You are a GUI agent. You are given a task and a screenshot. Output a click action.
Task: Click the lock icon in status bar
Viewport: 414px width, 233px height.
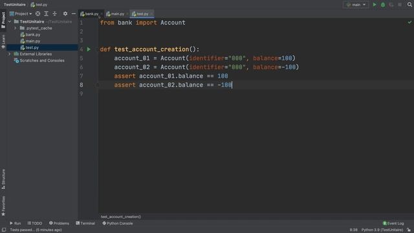point(409,230)
